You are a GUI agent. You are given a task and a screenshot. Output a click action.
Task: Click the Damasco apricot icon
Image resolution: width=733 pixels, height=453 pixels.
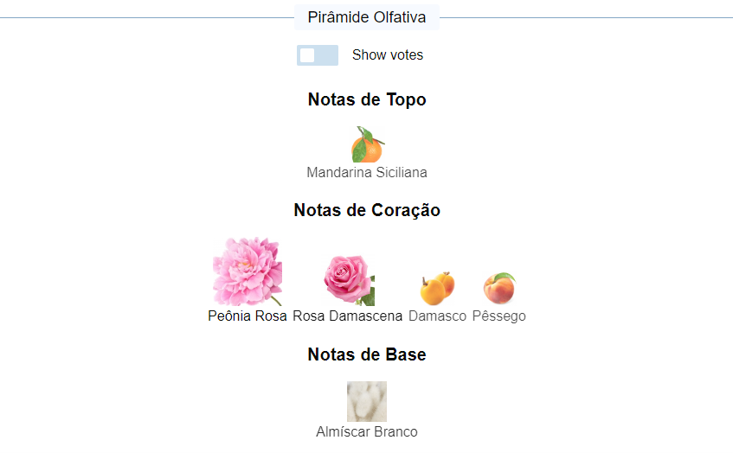437,288
